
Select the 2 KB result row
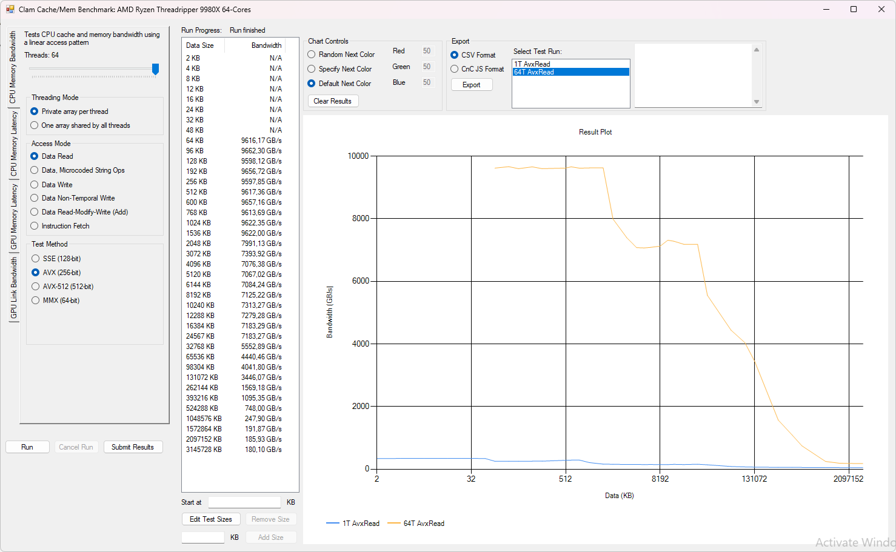click(x=234, y=58)
